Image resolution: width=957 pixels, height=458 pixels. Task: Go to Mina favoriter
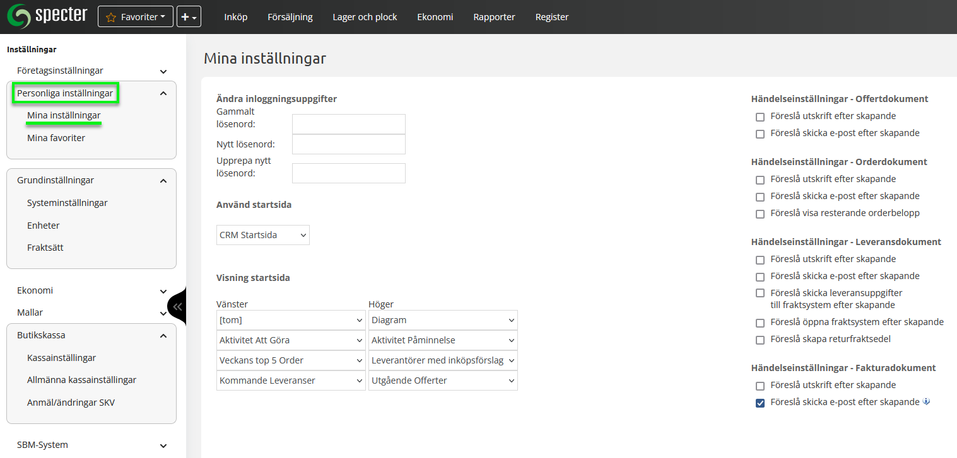(56, 138)
